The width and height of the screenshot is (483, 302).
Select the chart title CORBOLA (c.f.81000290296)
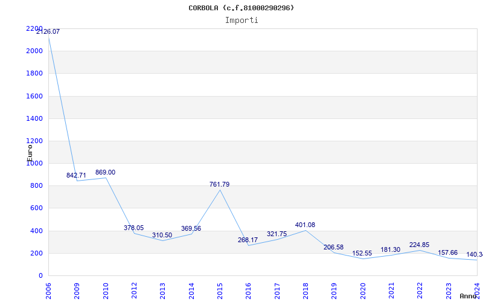241,8
